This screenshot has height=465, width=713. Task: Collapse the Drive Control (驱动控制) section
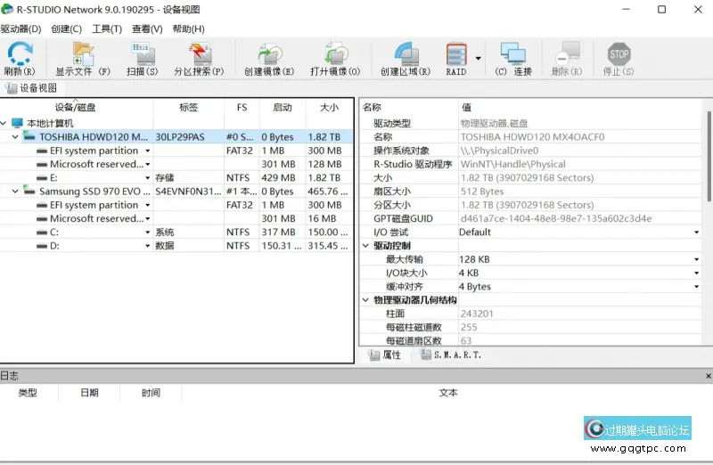[365, 246]
